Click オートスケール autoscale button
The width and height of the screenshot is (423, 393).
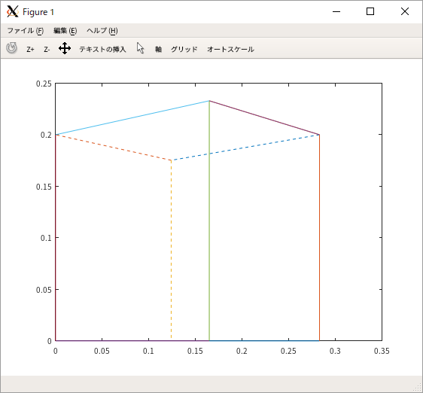coord(230,49)
